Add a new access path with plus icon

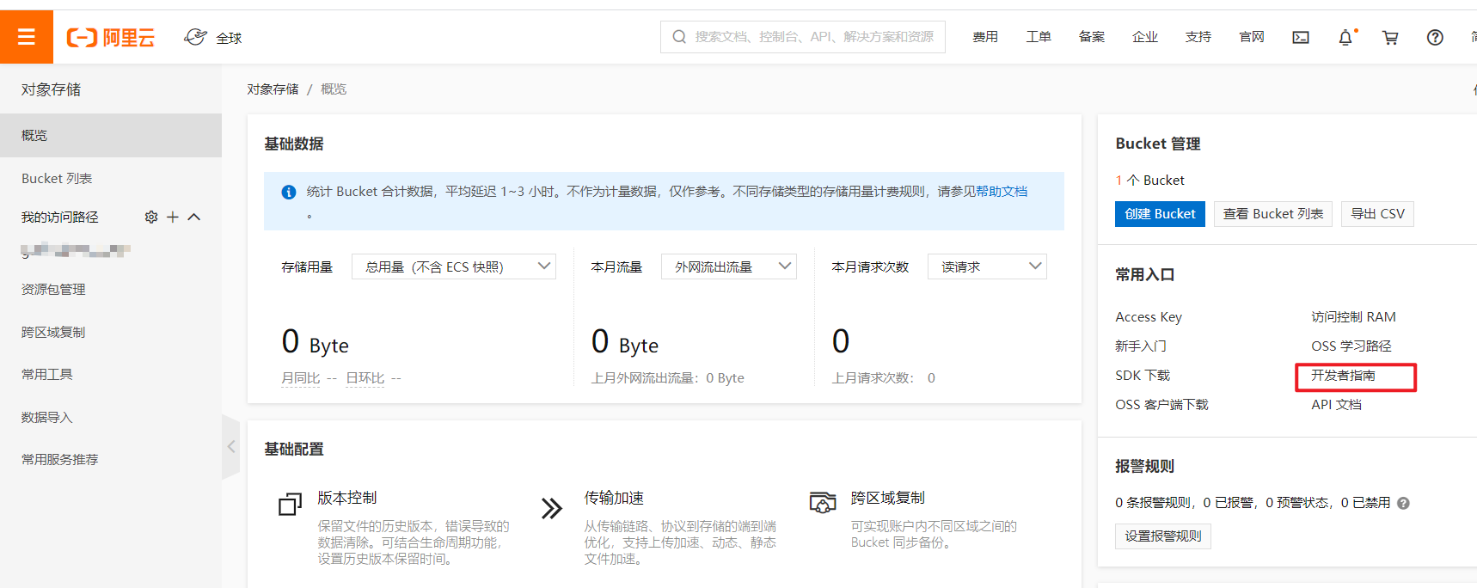[173, 217]
